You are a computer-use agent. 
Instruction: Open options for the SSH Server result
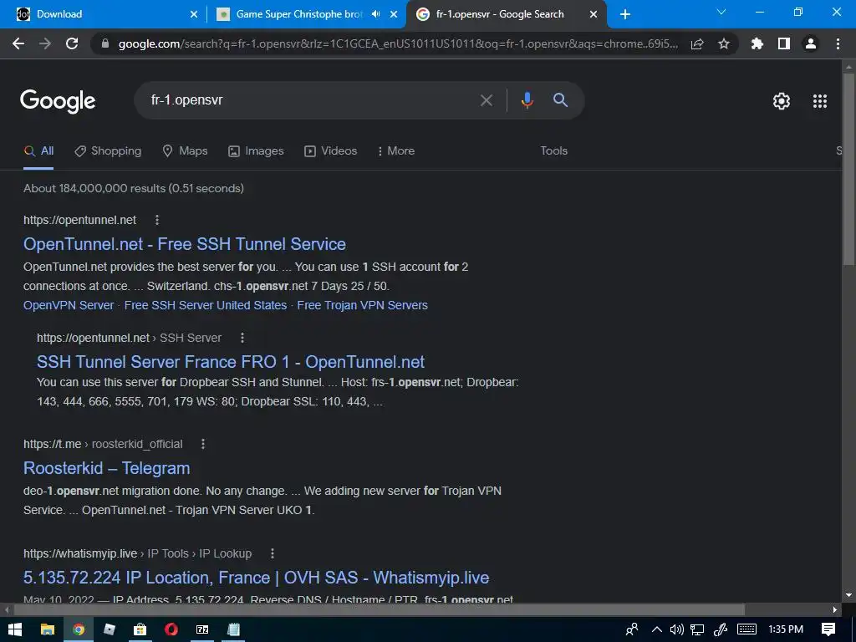point(242,338)
